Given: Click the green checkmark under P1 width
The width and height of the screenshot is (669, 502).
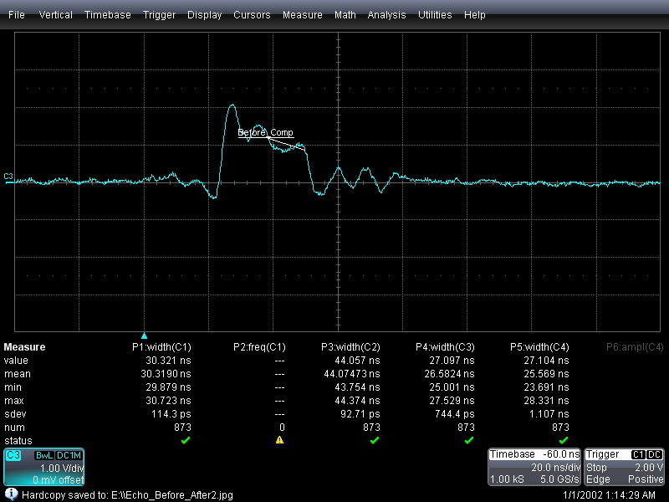Looking at the screenshot, I should pyautogui.click(x=185, y=440).
